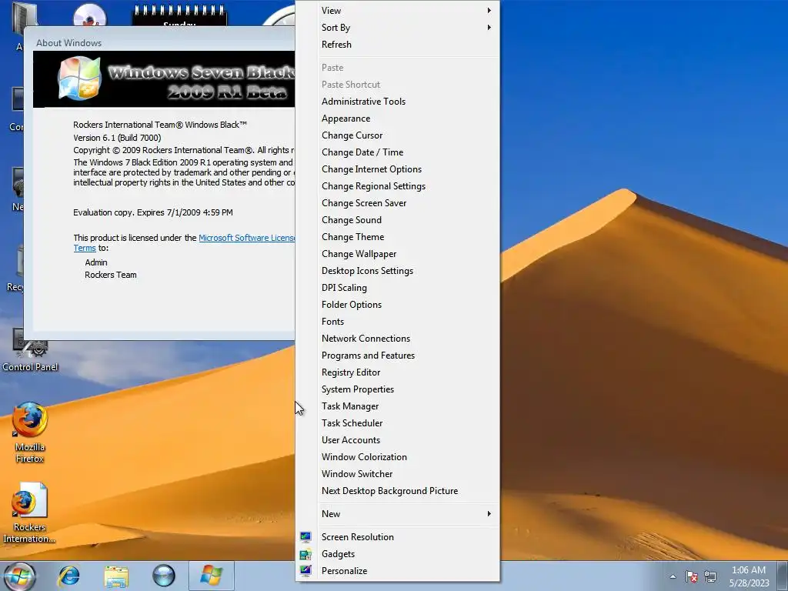788x591 pixels.
Task: Click the blue globe taskbar icon
Action: coord(164,576)
